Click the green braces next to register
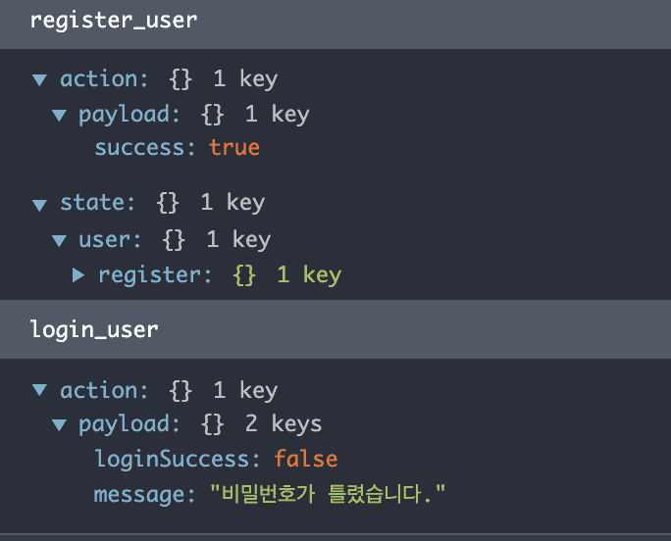Image resolution: width=671 pixels, height=541 pixels. pyautogui.click(x=245, y=275)
